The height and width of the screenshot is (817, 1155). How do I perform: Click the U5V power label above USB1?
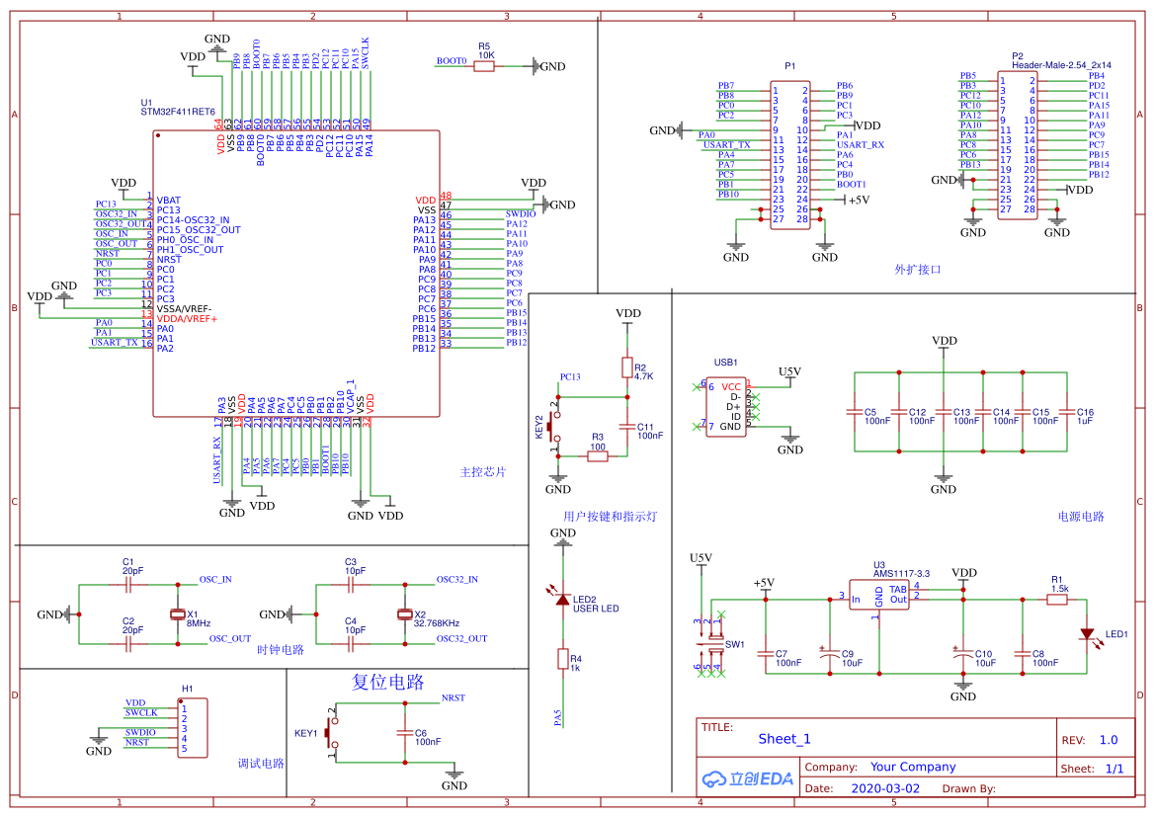pos(789,372)
